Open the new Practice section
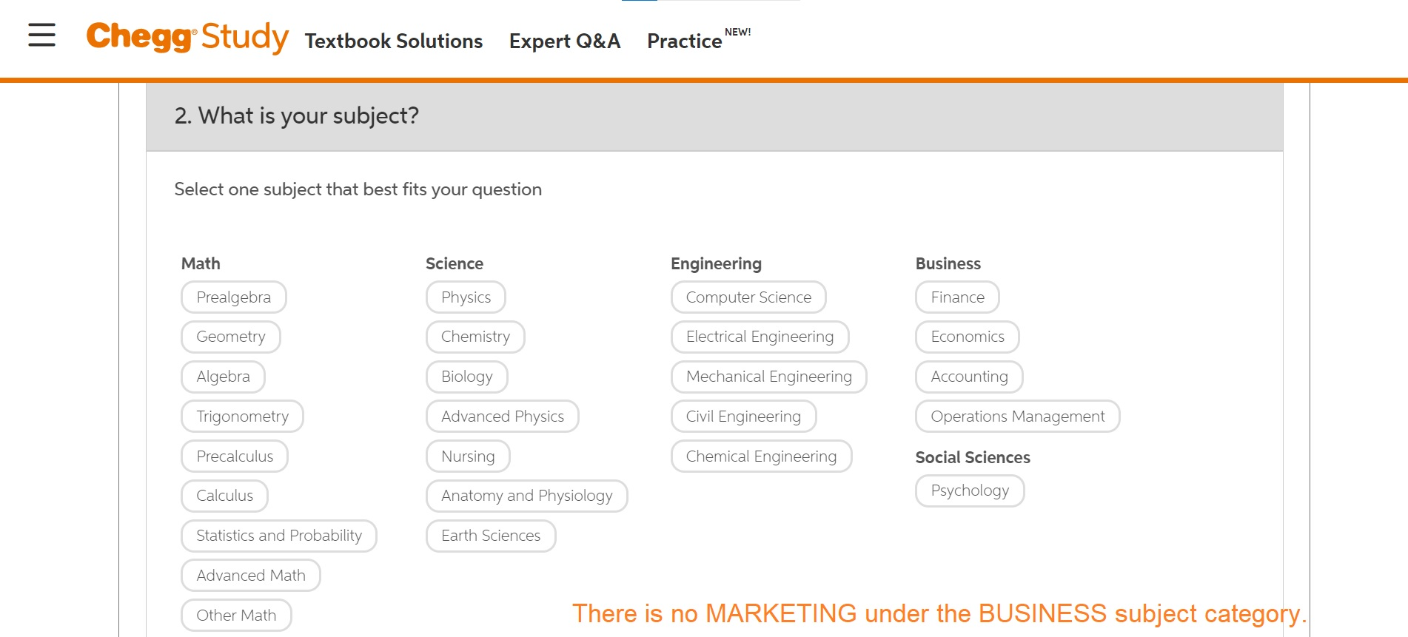Screen dimensions: 1408x637 coord(683,41)
